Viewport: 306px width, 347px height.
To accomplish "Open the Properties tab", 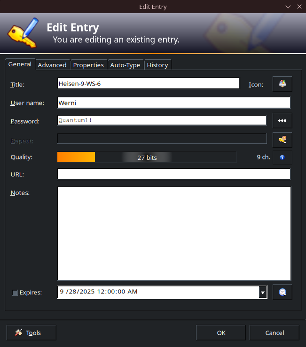I will [x=88, y=65].
